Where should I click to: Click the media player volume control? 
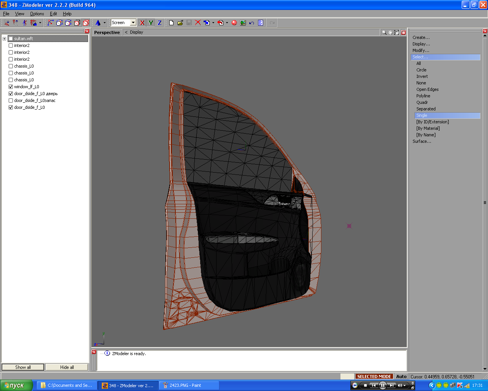400,386
